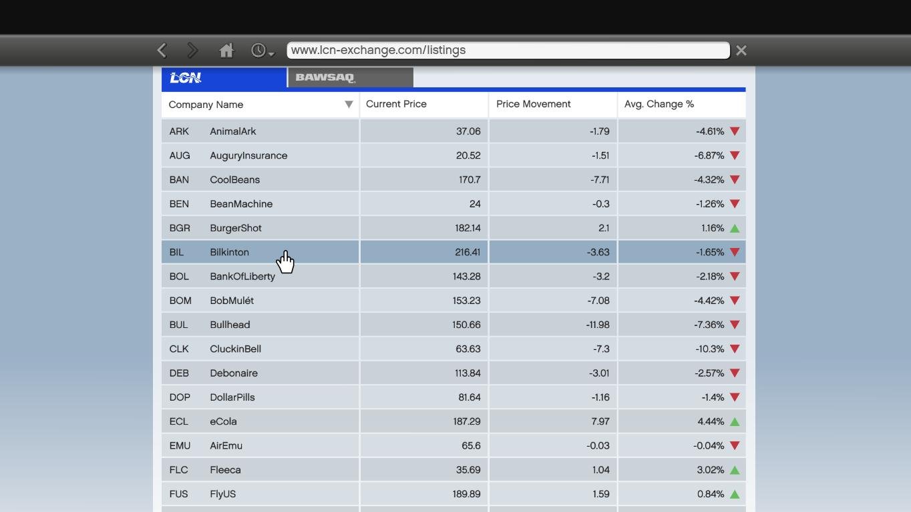
Task: Click the ARK ticker symbol
Action: (x=179, y=131)
